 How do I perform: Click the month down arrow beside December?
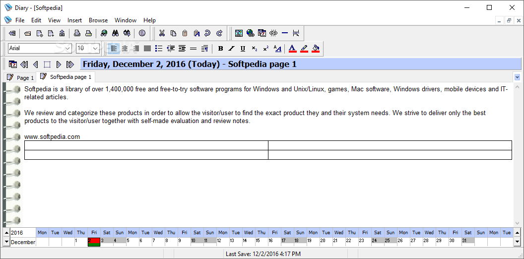click(x=6, y=242)
